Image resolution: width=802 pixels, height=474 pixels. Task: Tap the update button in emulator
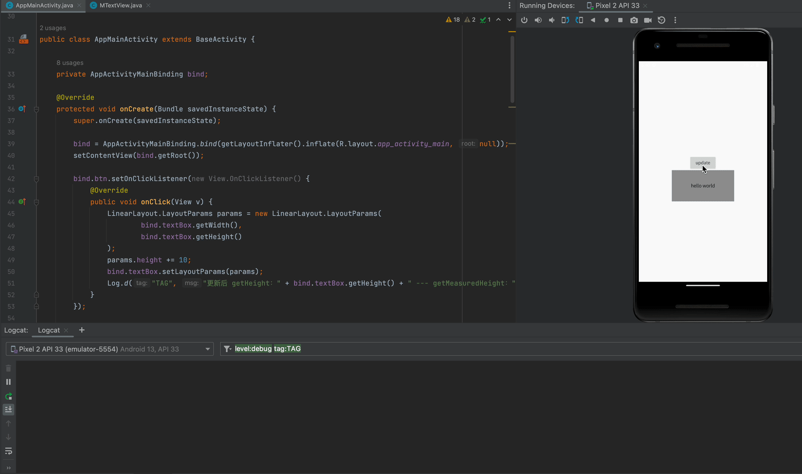[702, 163]
